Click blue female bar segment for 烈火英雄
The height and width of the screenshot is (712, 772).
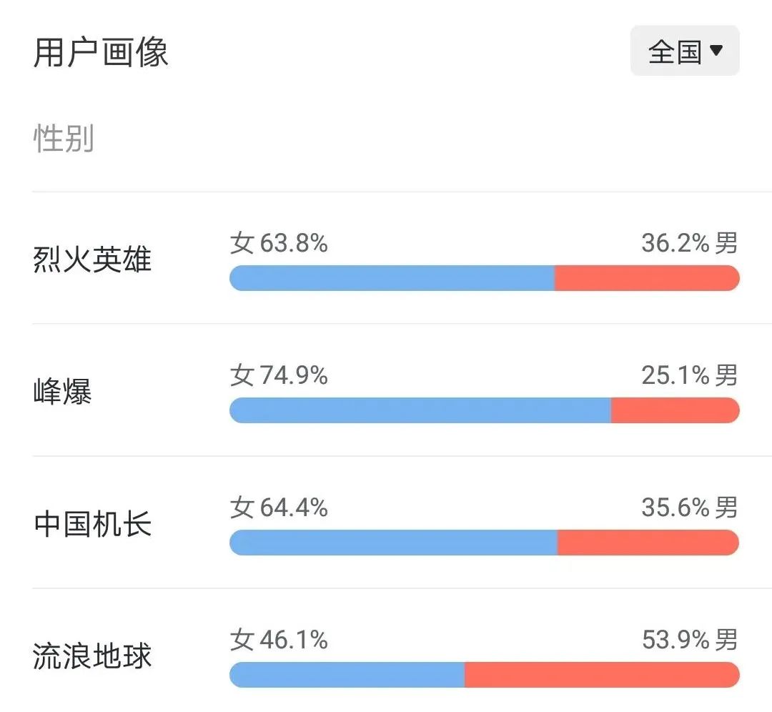392,278
